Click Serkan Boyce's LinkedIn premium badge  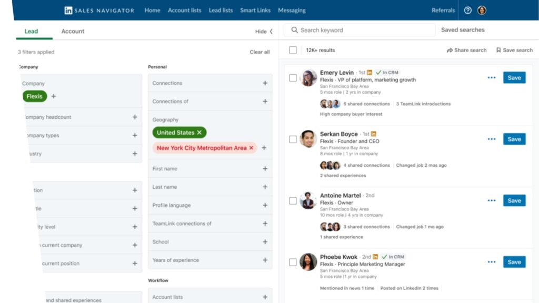click(374, 134)
